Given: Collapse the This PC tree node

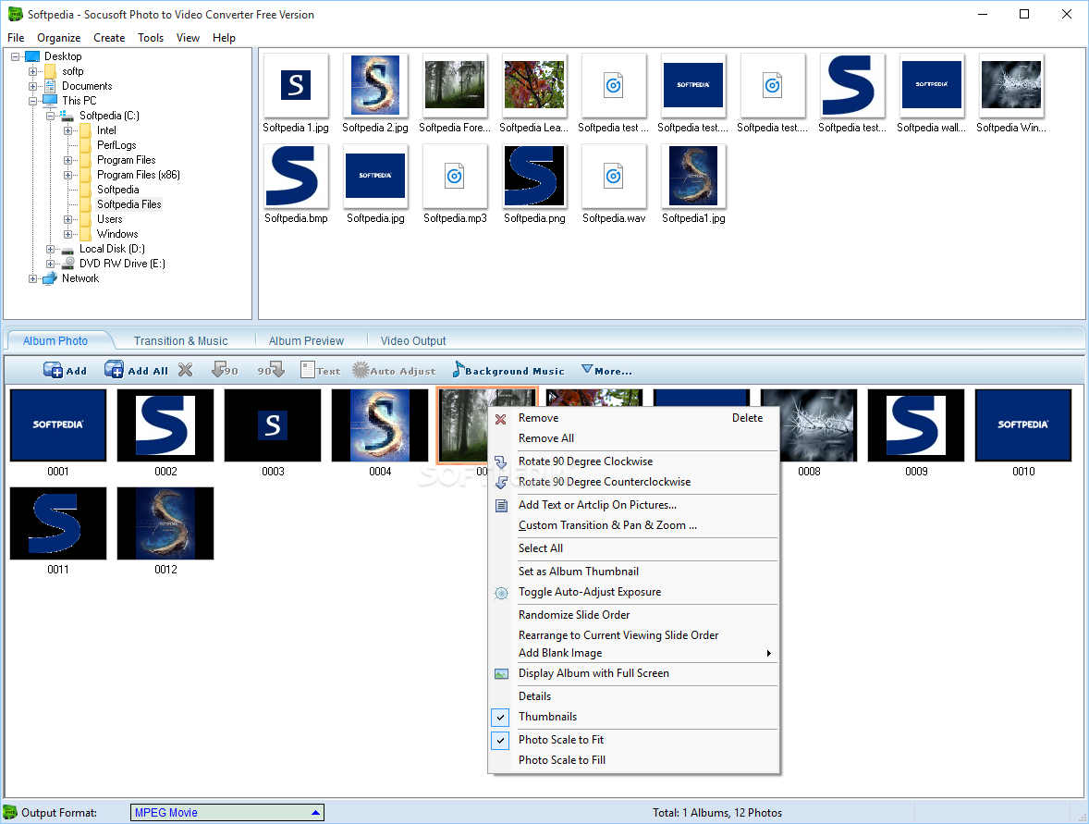Looking at the screenshot, I should [32, 101].
